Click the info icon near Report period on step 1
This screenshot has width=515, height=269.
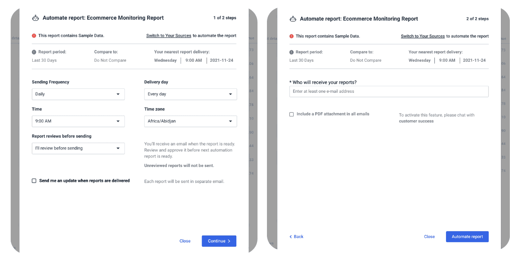[x=34, y=51]
